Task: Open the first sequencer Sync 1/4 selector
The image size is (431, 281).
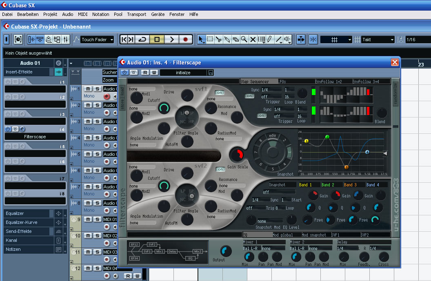Action: (271, 90)
